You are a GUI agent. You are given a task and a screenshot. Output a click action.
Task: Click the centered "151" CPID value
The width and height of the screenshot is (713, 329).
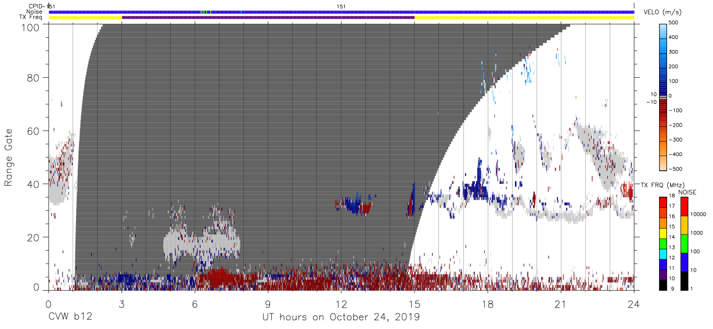[341, 6]
